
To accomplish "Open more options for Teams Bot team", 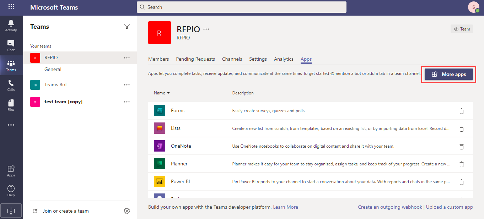I will click(127, 85).
